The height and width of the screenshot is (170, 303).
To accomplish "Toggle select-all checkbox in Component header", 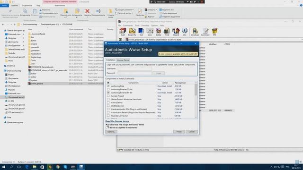I will 108,83.
